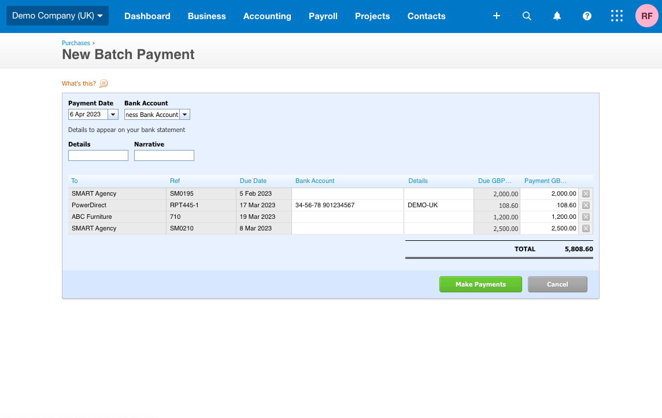Open the RF profile avatar menu
The height and width of the screenshot is (418, 662).
[646, 16]
